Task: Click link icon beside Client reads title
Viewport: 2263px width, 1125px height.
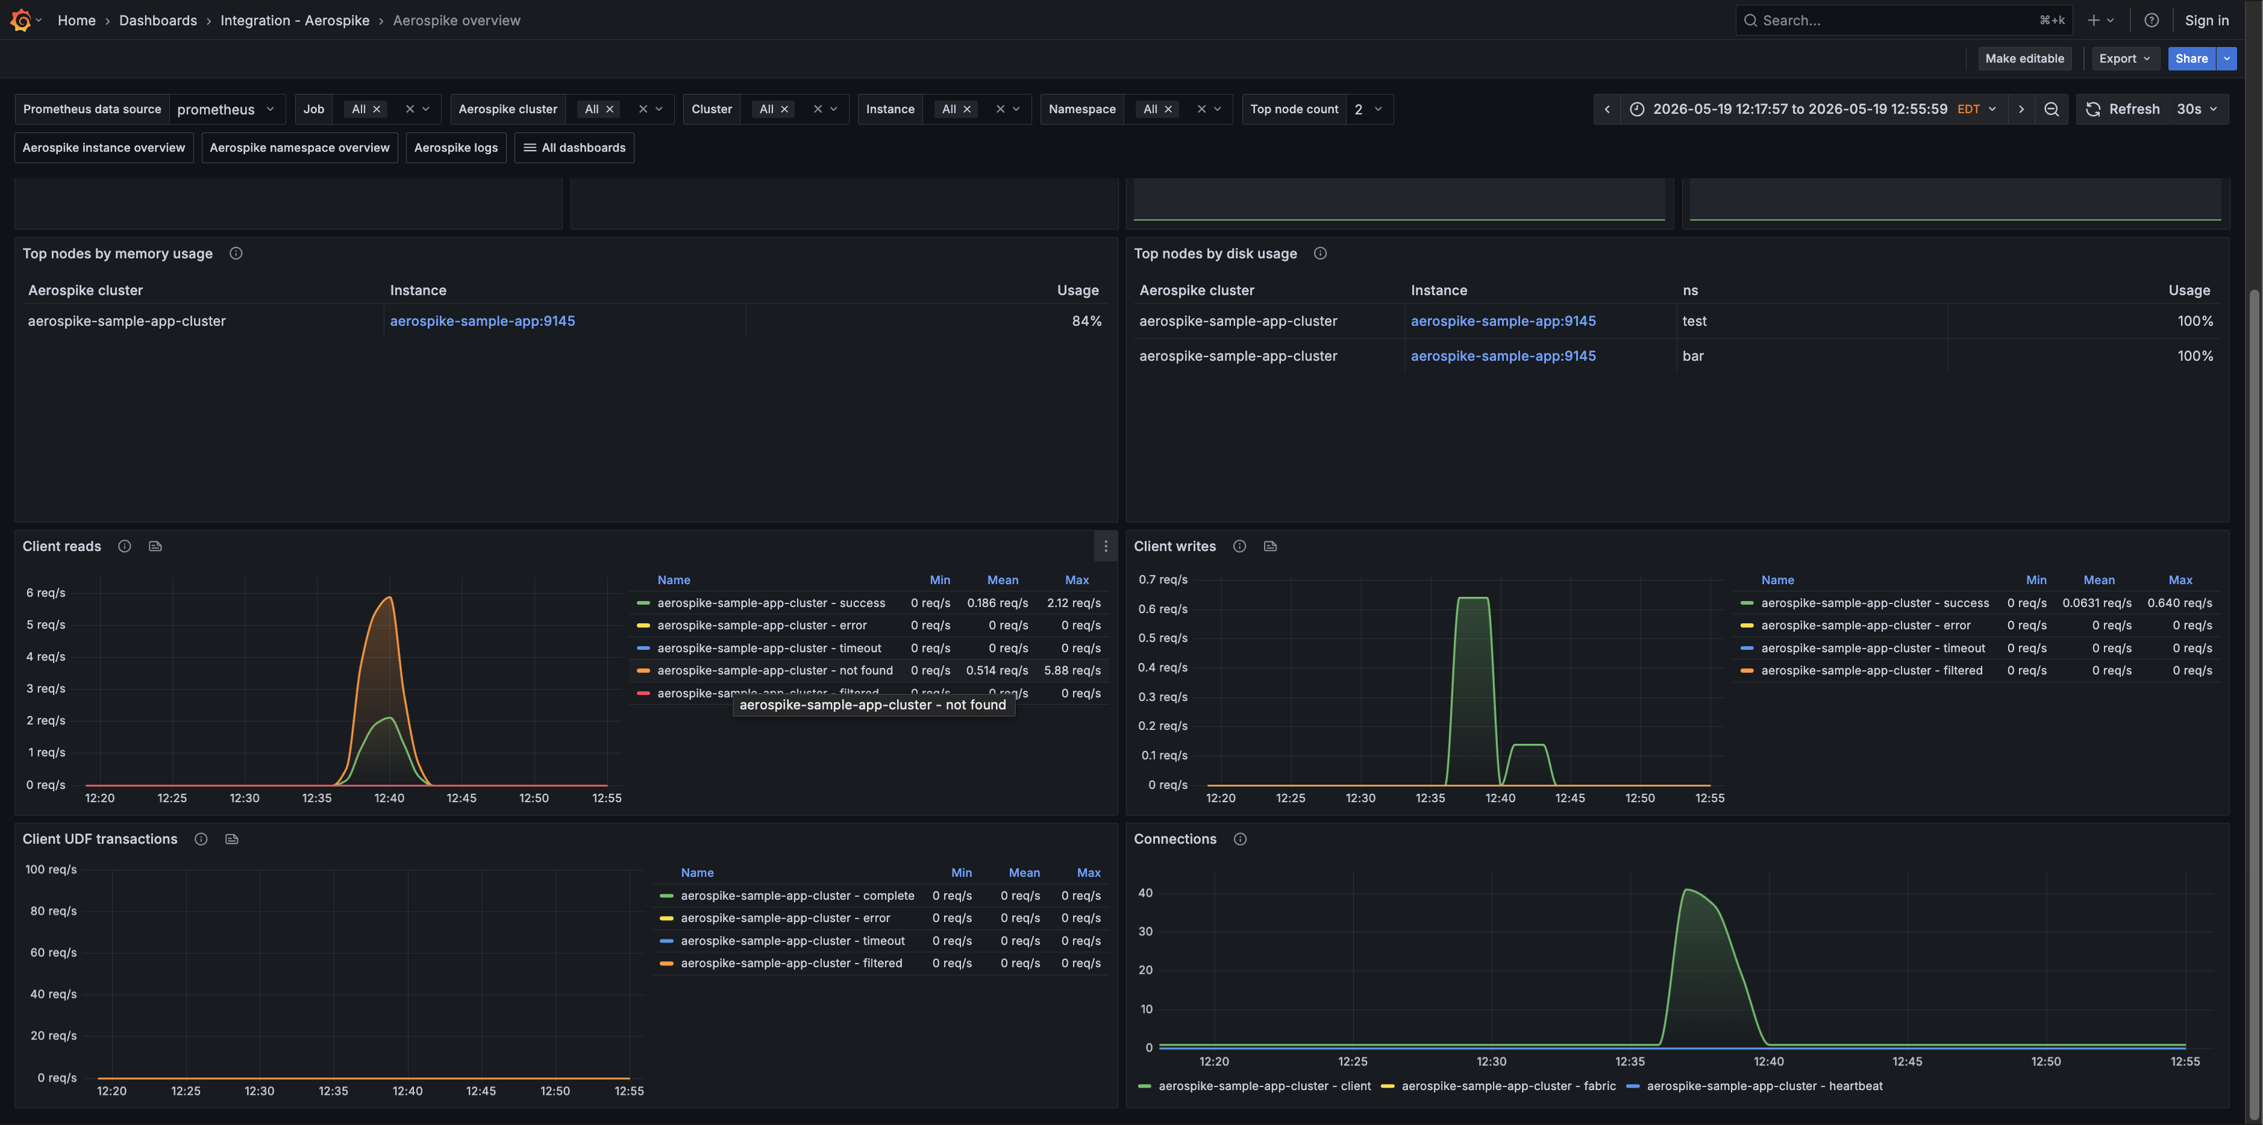Action: (155, 546)
